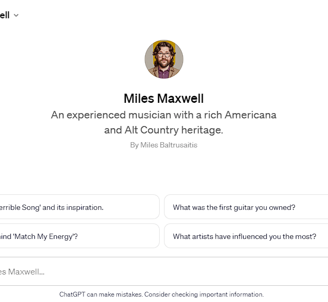Click the 'Miles Maxwell' heading
Image resolution: width=328 pixels, height=302 pixels.
(163, 99)
